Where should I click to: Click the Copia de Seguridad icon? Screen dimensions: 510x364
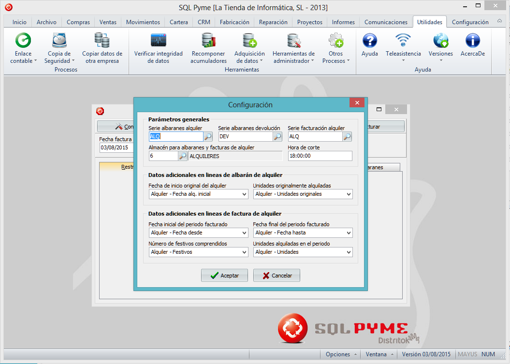tap(59, 41)
